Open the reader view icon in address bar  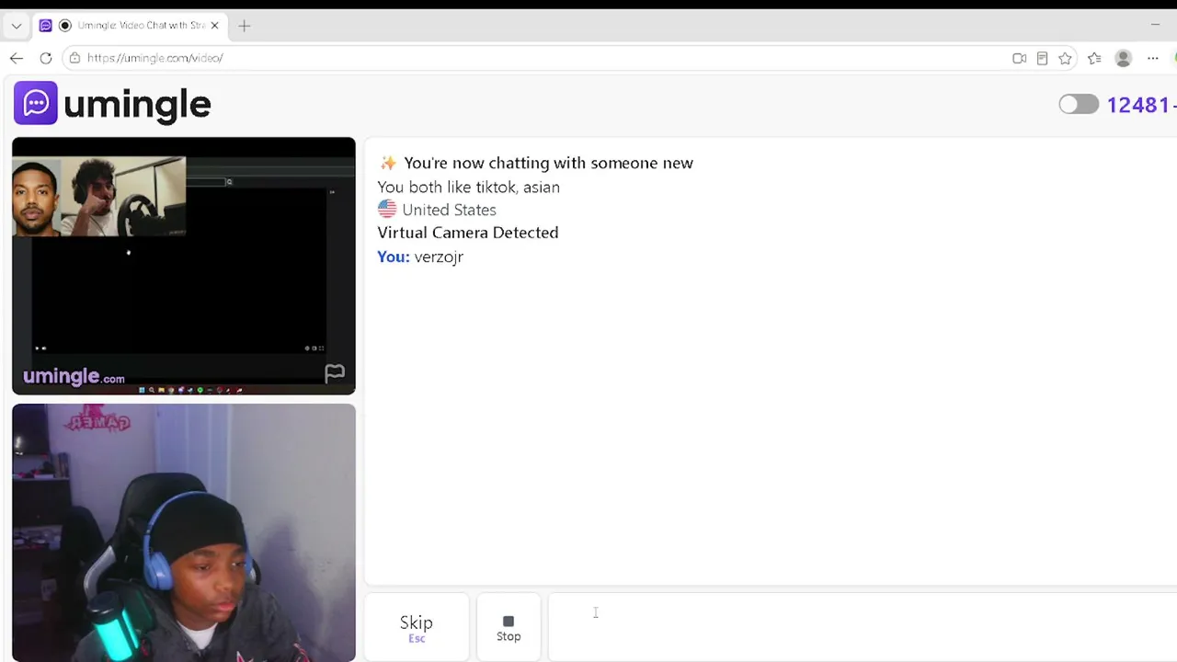click(1042, 58)
